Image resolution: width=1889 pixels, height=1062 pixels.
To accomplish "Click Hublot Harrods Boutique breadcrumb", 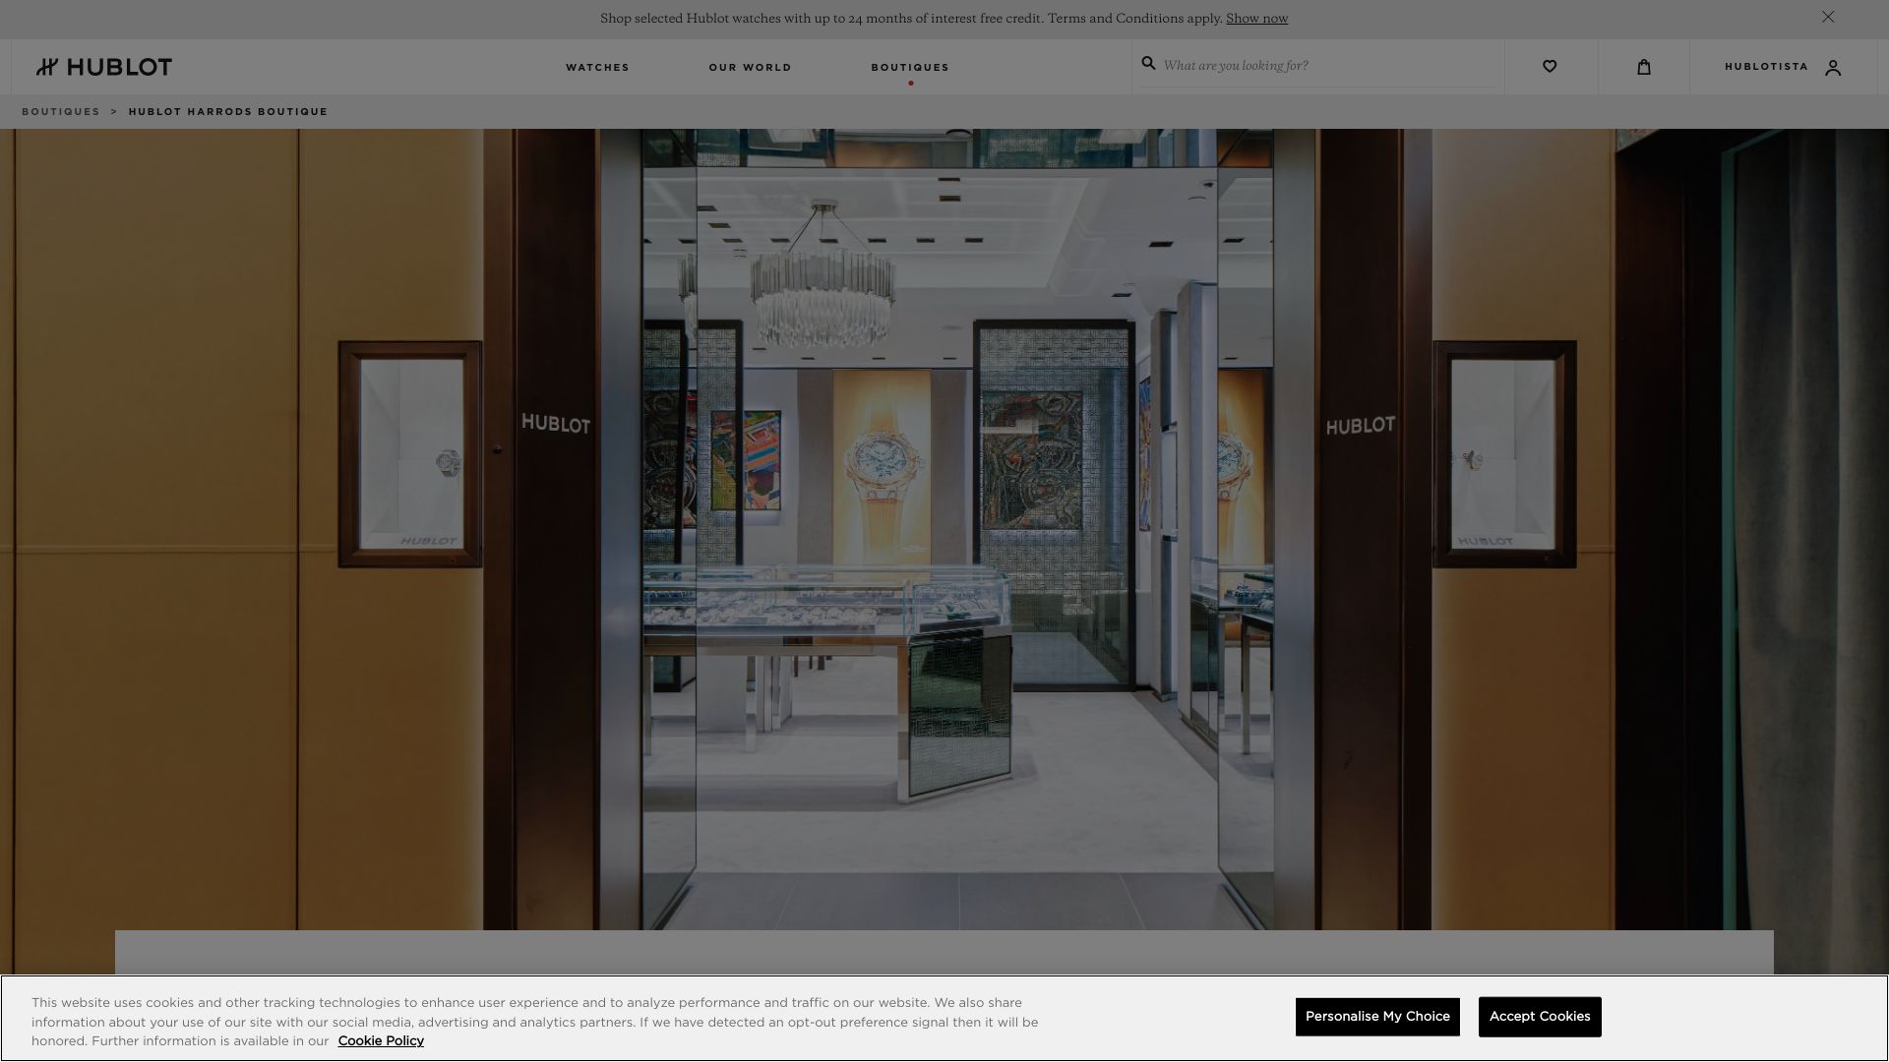I will point(228,112).
